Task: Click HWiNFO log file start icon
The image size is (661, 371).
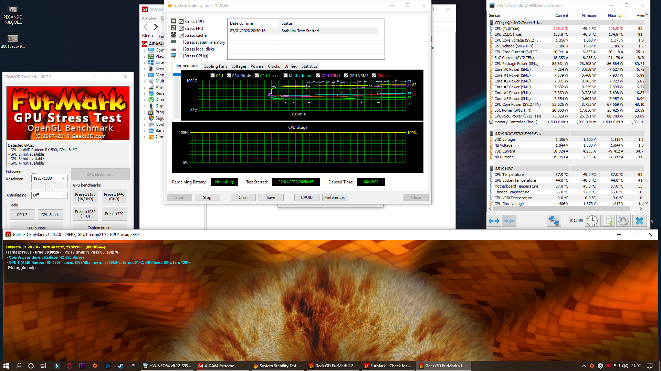Action: [x=608, y=221]
